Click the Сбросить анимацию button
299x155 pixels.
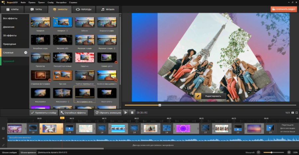[x=108, y=113]
